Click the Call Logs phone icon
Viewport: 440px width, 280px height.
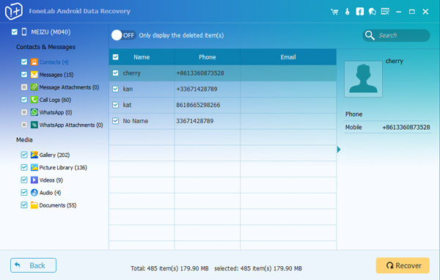click(x=34, y=100)
